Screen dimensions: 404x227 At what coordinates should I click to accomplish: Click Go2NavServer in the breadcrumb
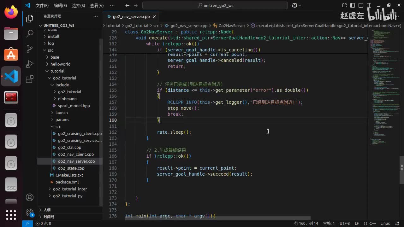tap(232, 26)
